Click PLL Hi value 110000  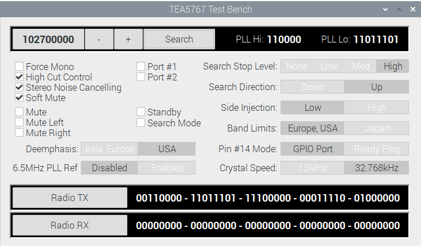coord(284,40)
